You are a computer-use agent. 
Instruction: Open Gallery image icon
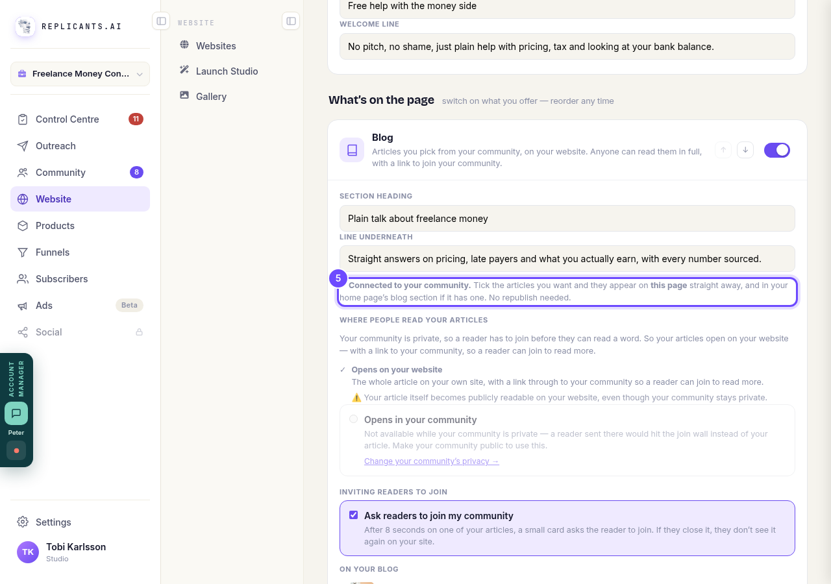click(184, 95)
